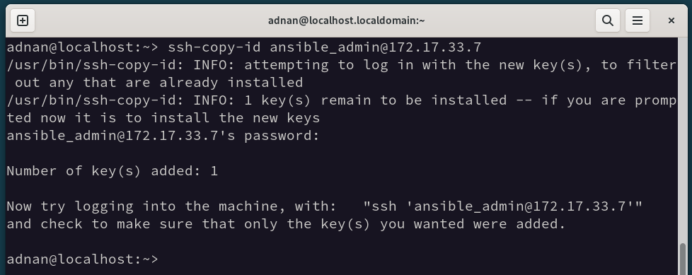The height and width of the screenshot is (275, 692).
Task: Click the 'and check to make sure' line
Action: tap(286, 224)
